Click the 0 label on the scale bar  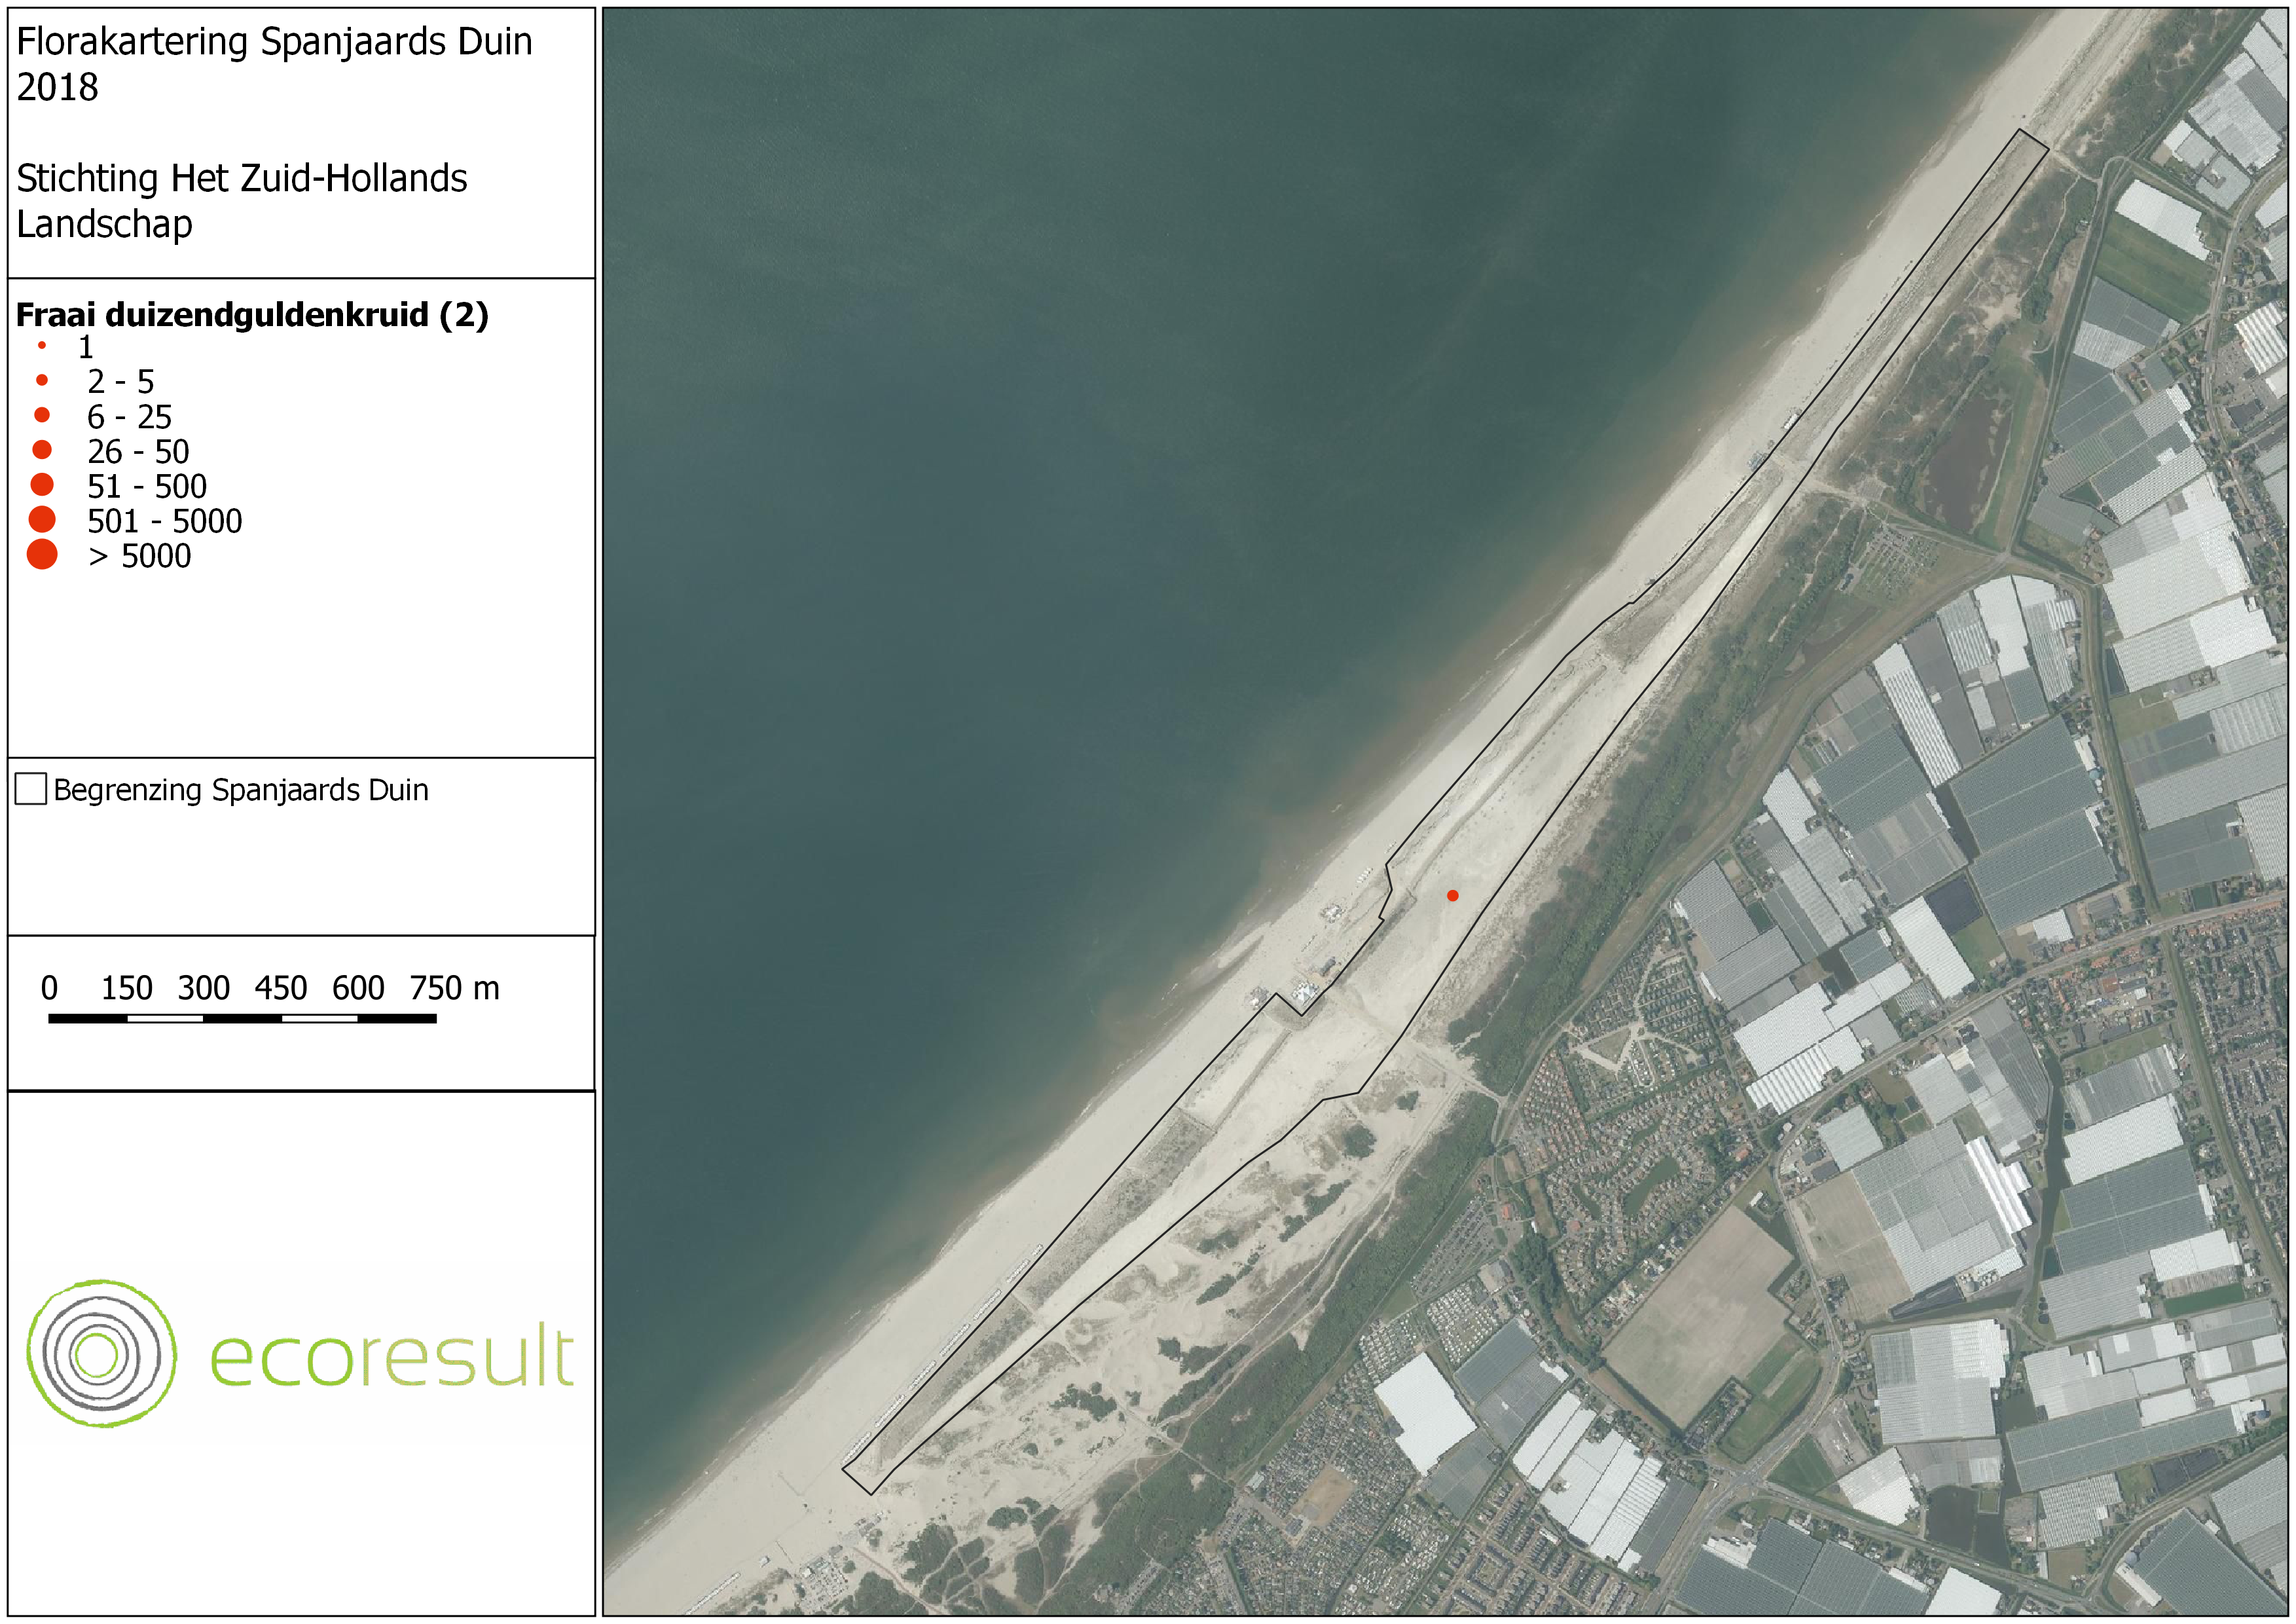pos(49,988)
